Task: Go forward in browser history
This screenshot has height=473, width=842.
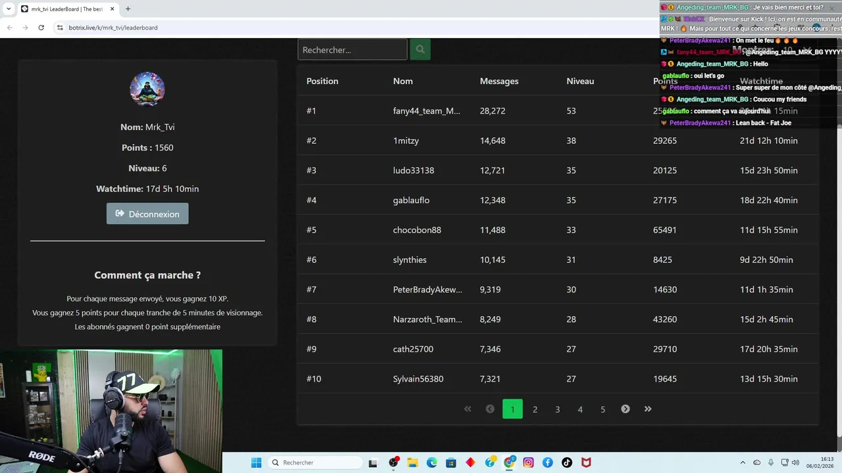Action: (25, 28)
